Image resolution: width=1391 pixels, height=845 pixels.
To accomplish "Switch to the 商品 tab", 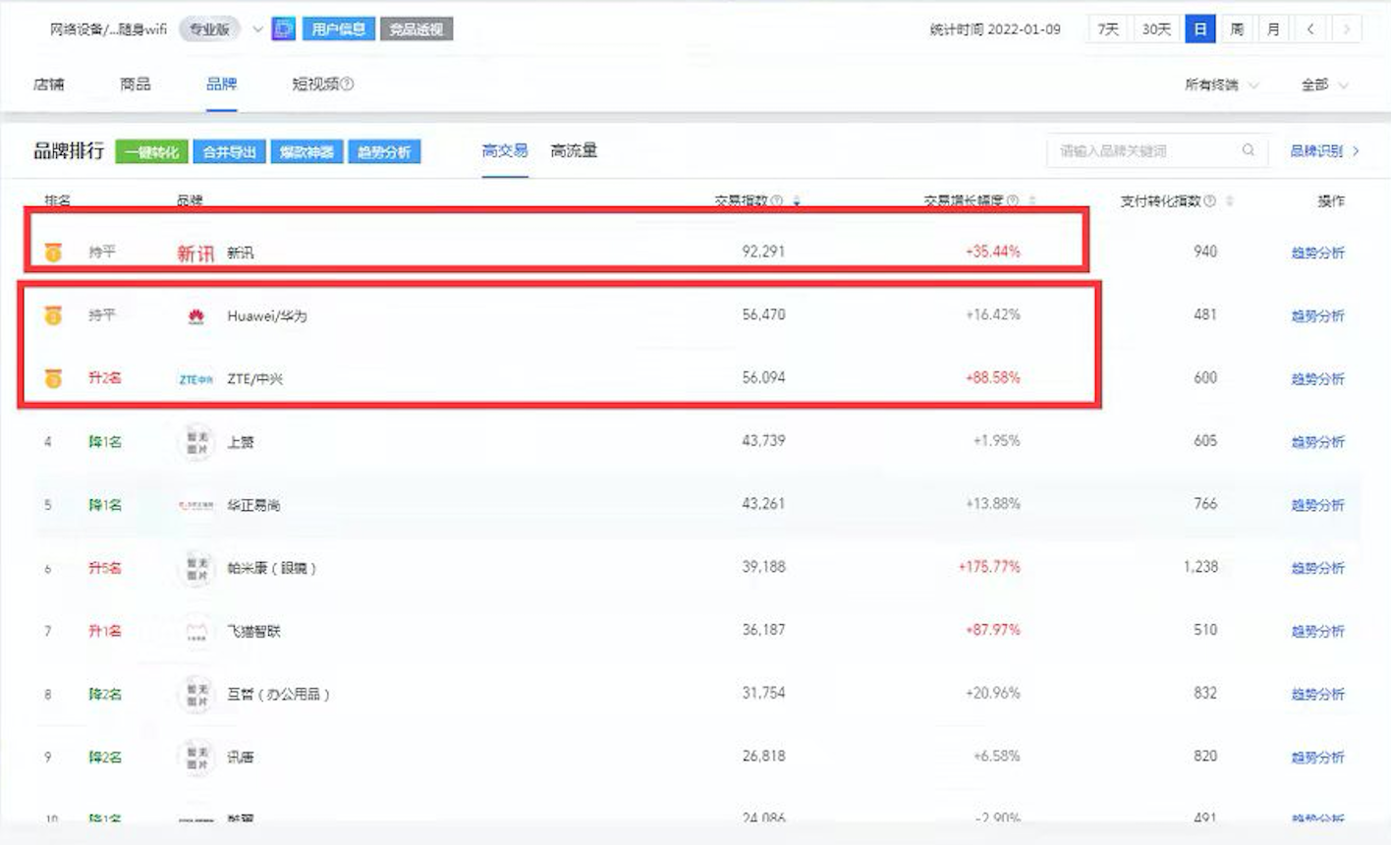I will tap(135, 84).
